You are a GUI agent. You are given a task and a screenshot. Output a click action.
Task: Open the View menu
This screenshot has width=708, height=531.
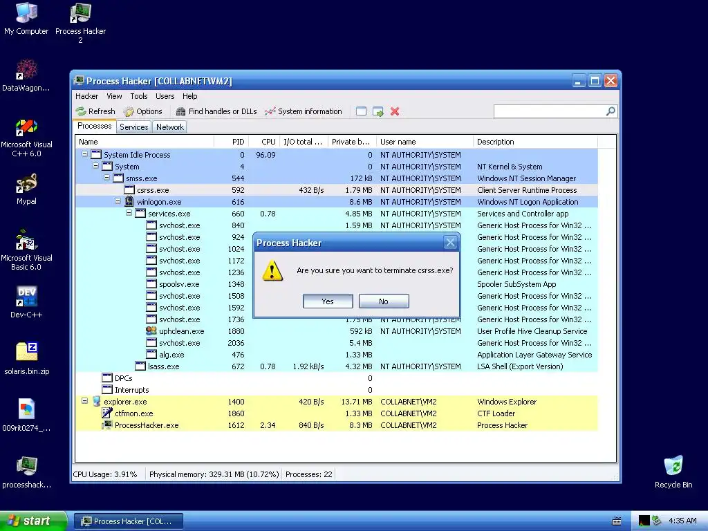[x=114, y=96]
